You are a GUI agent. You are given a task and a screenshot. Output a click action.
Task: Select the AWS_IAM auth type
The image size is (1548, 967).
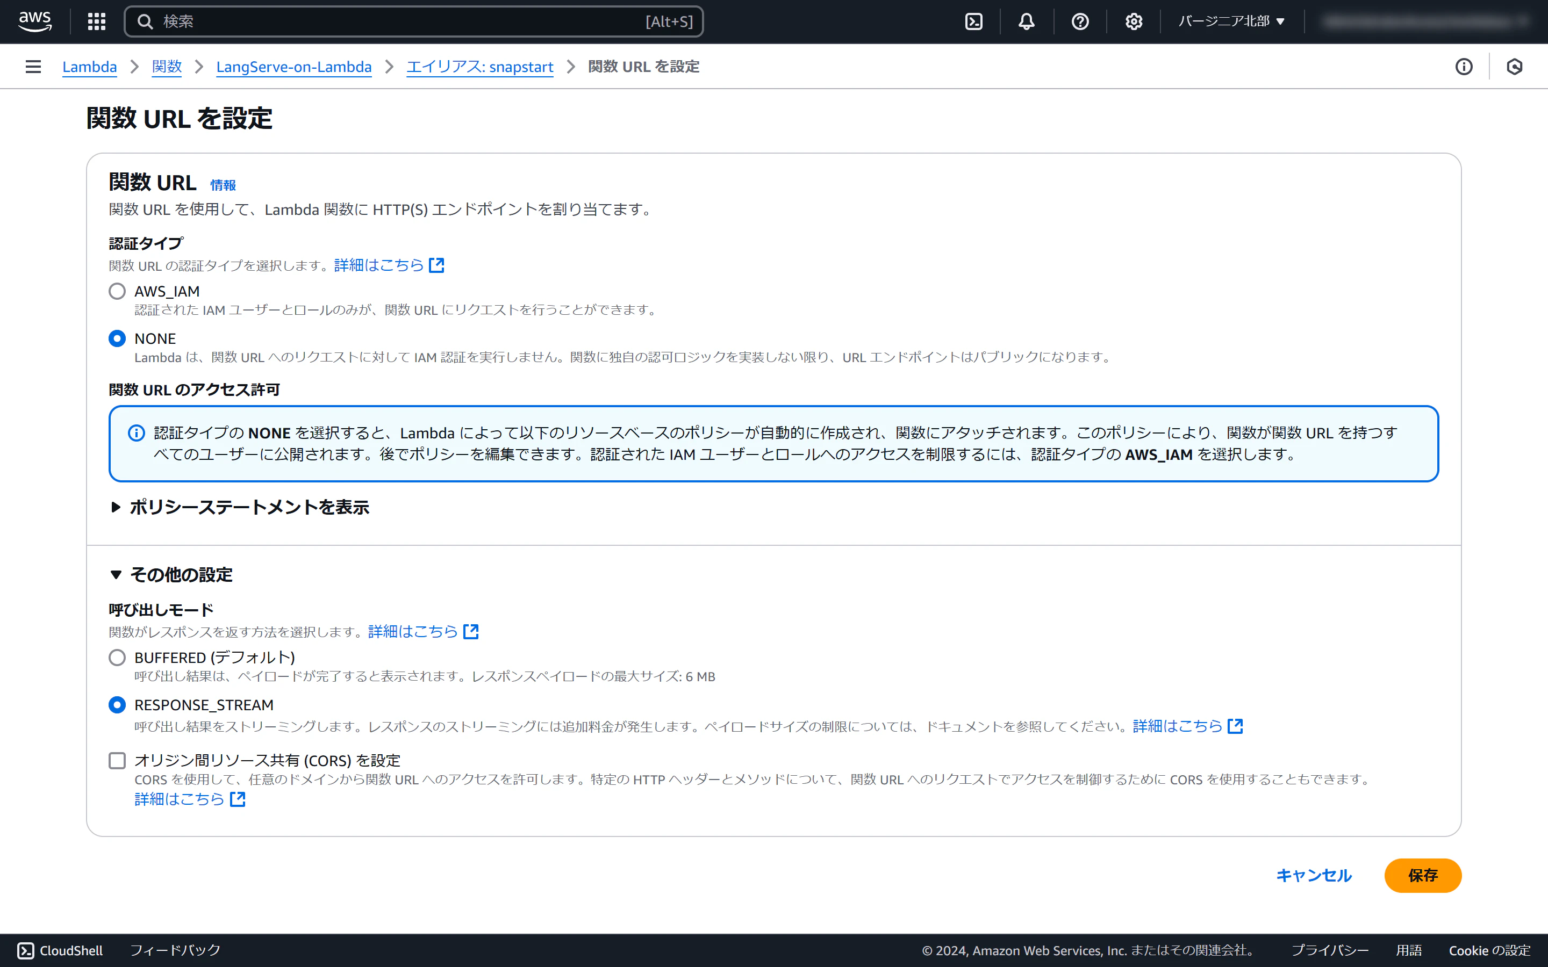117,292
